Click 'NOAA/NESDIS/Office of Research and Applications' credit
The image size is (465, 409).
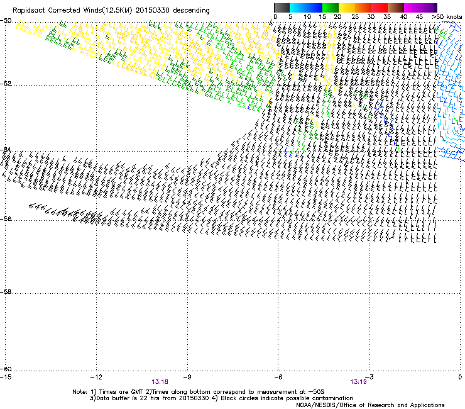click(x=370, y=405)
